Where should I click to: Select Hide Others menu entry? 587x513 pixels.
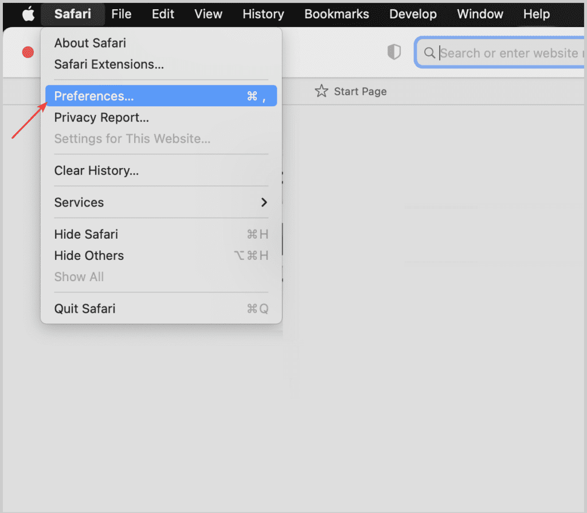pos(161,255)
